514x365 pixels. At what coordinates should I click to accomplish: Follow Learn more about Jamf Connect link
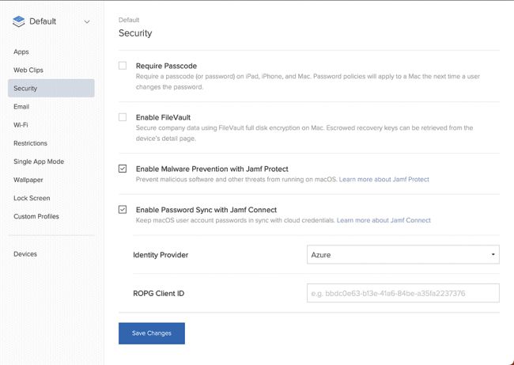tap(384, 220)
